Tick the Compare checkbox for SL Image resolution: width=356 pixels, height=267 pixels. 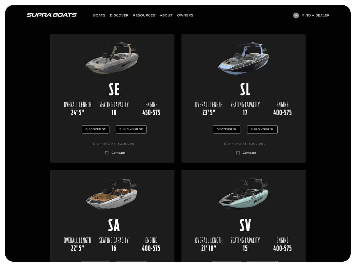click(x=238, y=153)
